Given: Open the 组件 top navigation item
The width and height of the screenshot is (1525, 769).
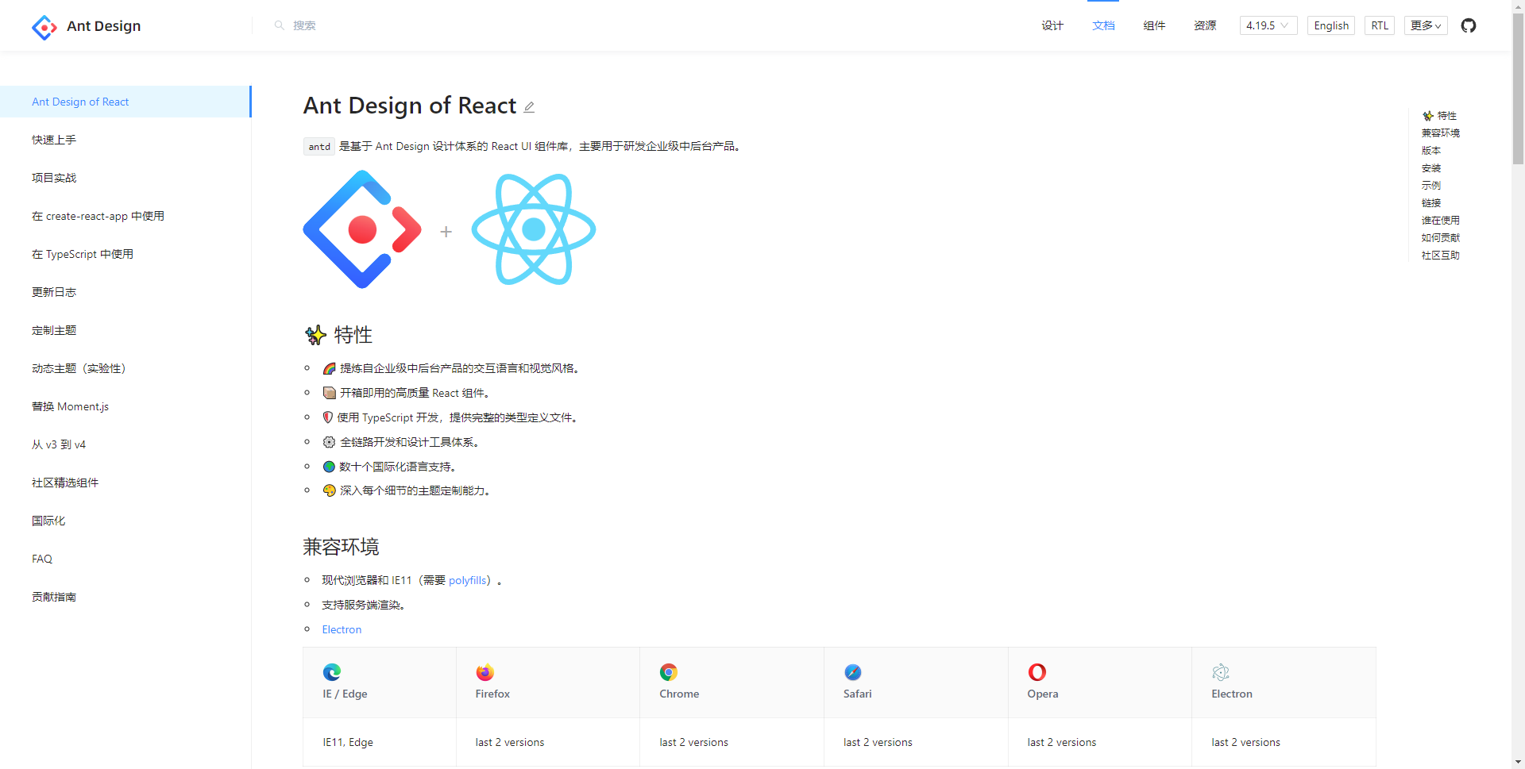Looking at the screenshot, I should [x=1154, y=25].
